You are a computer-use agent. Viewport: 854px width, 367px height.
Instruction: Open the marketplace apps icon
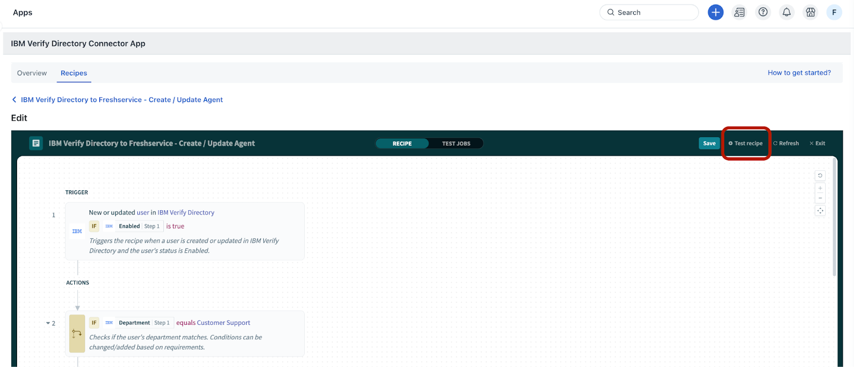(x=810, y=12)
